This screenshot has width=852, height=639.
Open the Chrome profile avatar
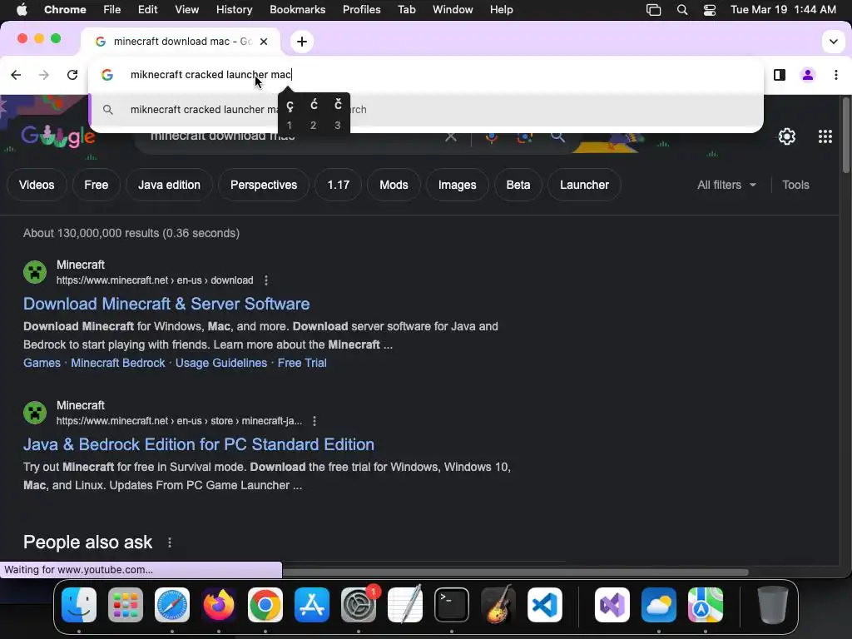[807, 75]
